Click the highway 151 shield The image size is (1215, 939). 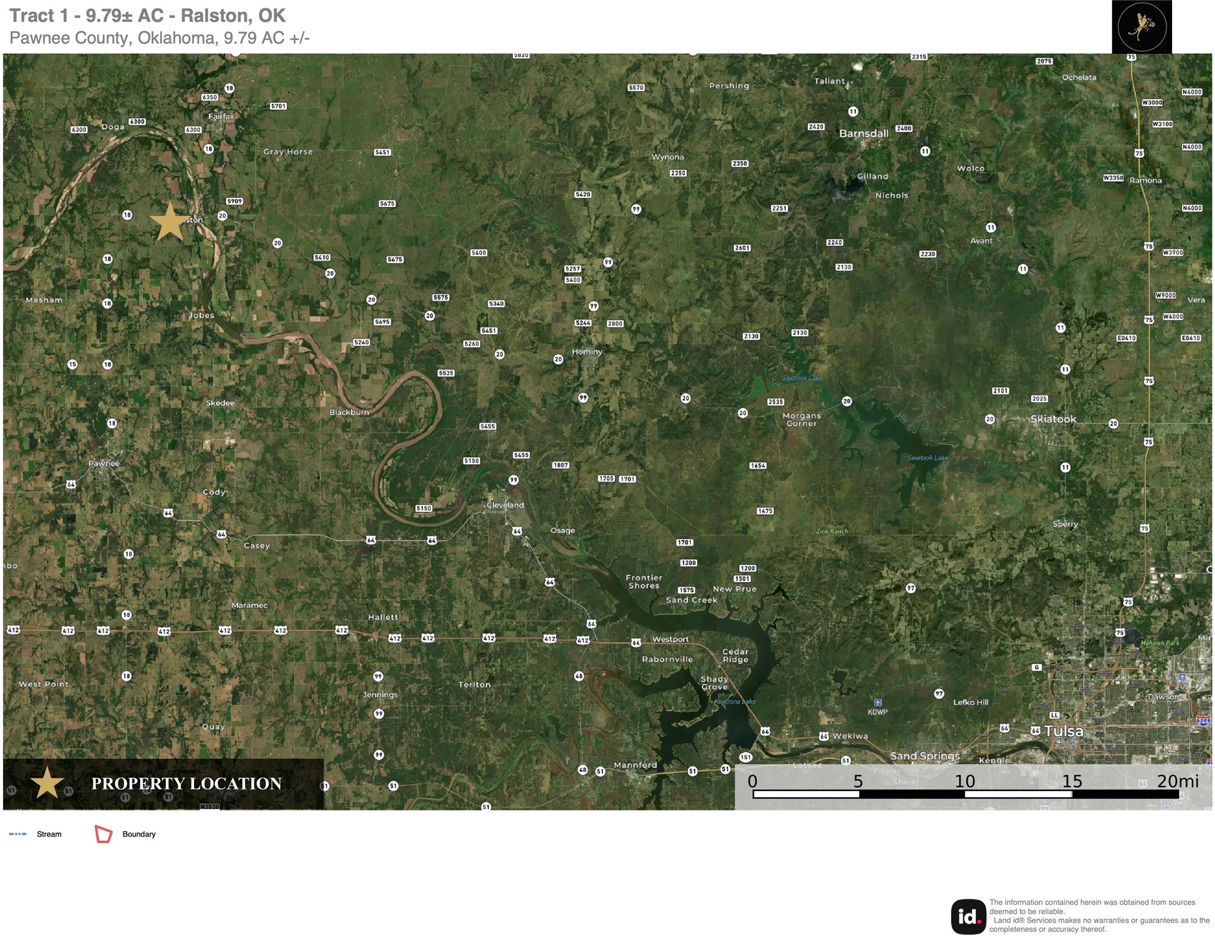point(745,757)
